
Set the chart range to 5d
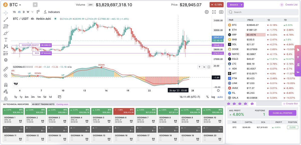click(45, 97)
